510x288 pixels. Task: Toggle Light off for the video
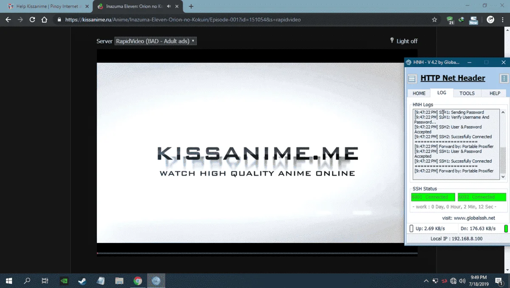[404, 41]
